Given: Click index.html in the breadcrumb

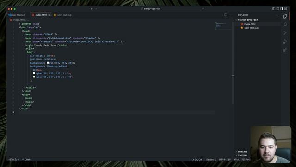Looking at the screenshot, I should coord(19,20).
